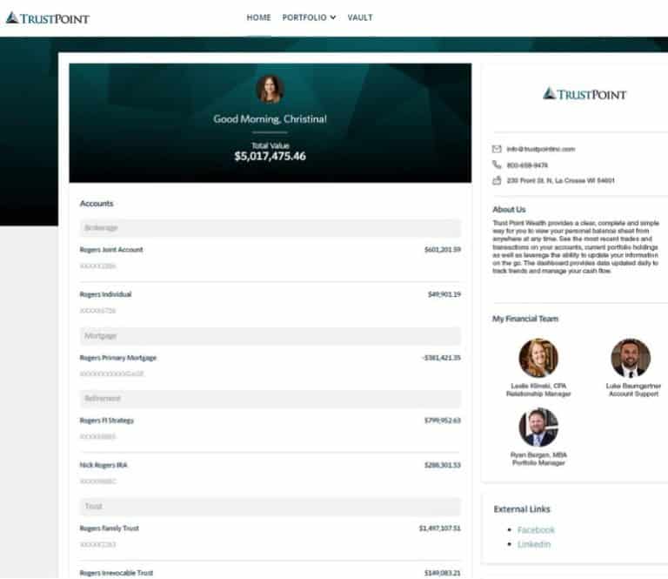The width and height of the screenshot is (668, 579).
Task: Click the About Us heading
Action: [x=509, y=209]
